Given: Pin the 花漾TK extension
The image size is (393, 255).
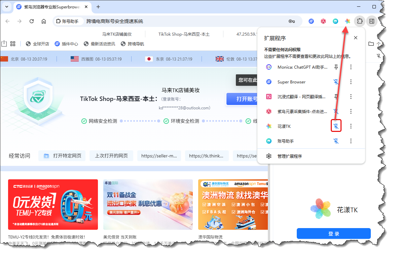Looking at the screenshot, I should [x=336, y=126].
